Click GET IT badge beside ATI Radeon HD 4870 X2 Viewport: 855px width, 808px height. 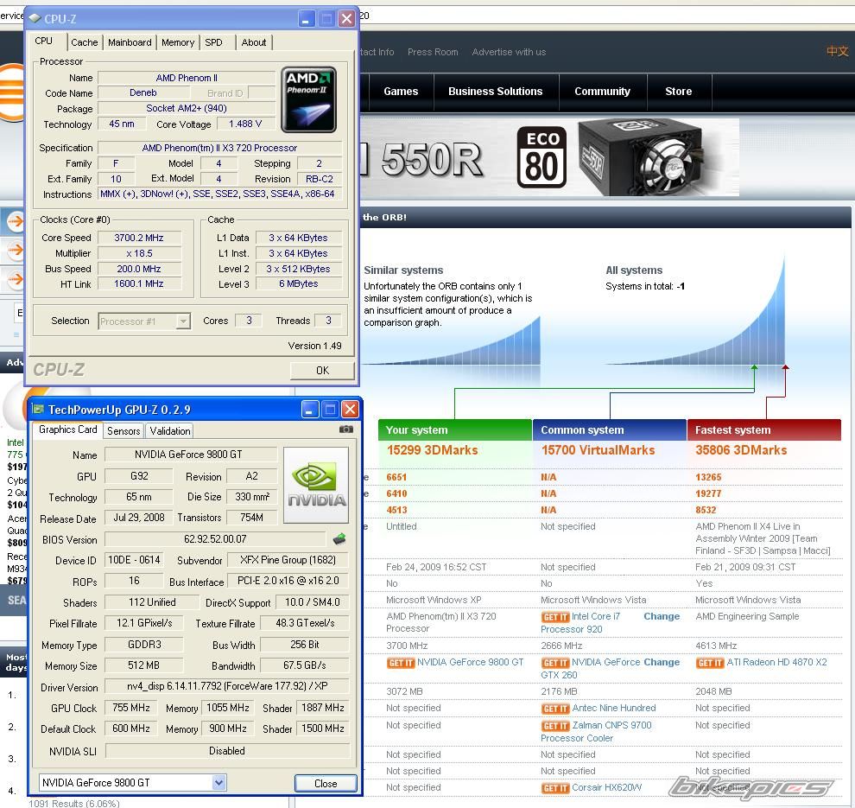tap(710, 663)
